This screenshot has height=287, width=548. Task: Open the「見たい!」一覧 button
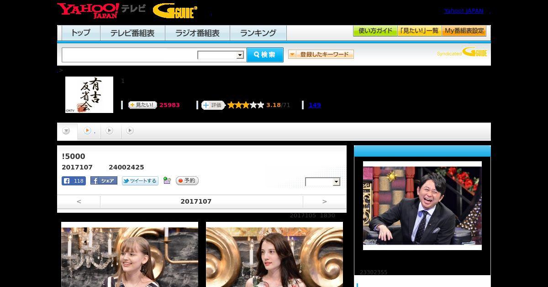(x=419, y=31)
